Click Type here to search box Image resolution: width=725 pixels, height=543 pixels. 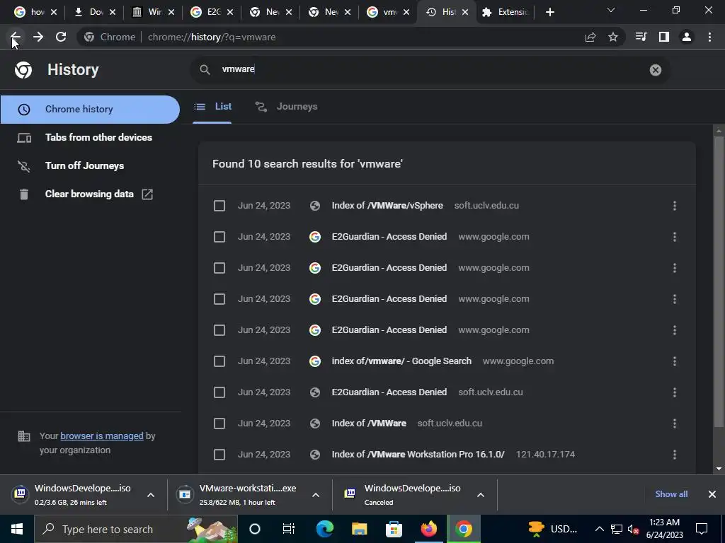tap(136, 529)
